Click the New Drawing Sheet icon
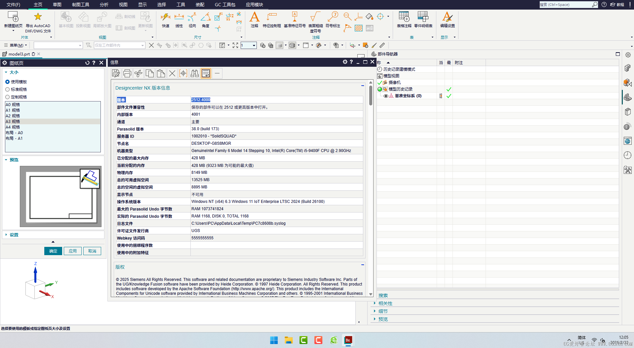 13,17
